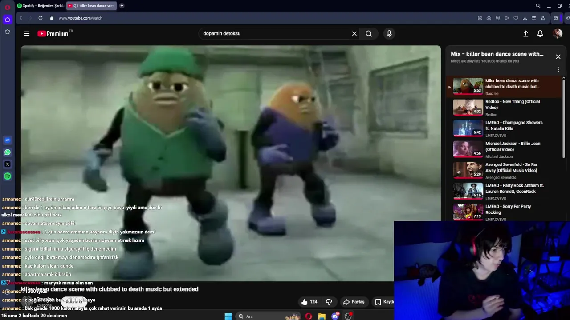Go to YouTube Premium home logo
Screen dimensions: 570x320
(53, 34)
